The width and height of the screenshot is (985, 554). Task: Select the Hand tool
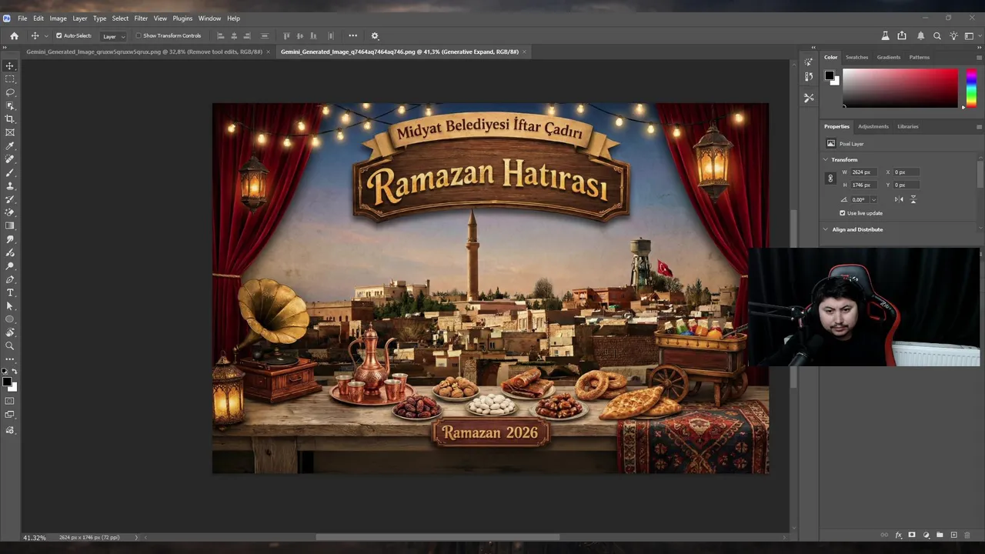(x=10, y=332)
